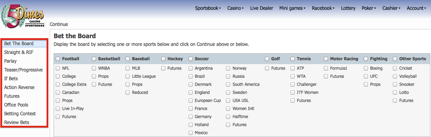Tick the Snooker checkbox
Screen dimensions: 431x137
tap(395, 84)
